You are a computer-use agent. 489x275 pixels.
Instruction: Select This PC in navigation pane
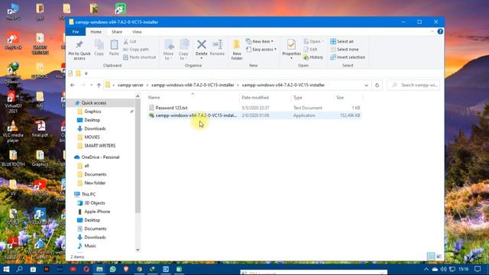pyautogui.click(x=89, y=194)
